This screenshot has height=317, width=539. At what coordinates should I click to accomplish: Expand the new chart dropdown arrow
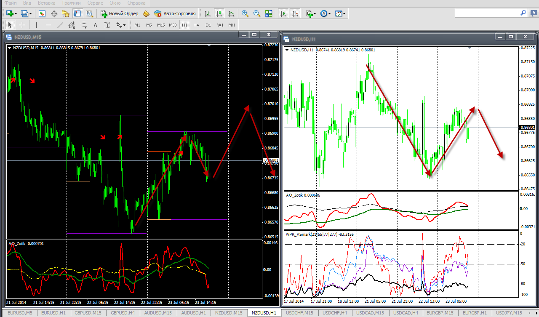[x=16, y=14]
